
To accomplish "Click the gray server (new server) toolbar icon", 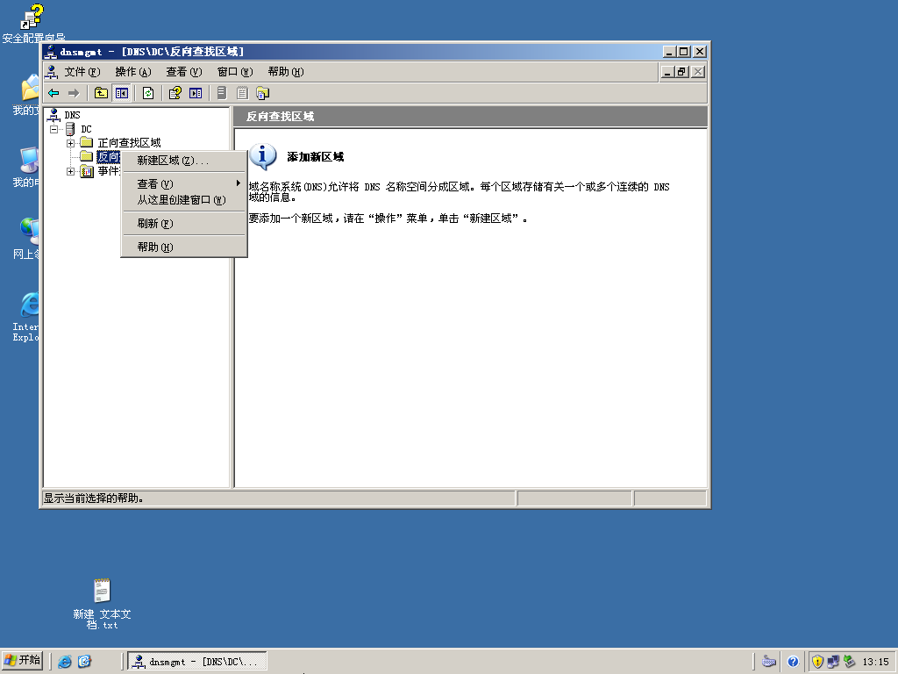I will pyautogui.click(x=222, y=93).
